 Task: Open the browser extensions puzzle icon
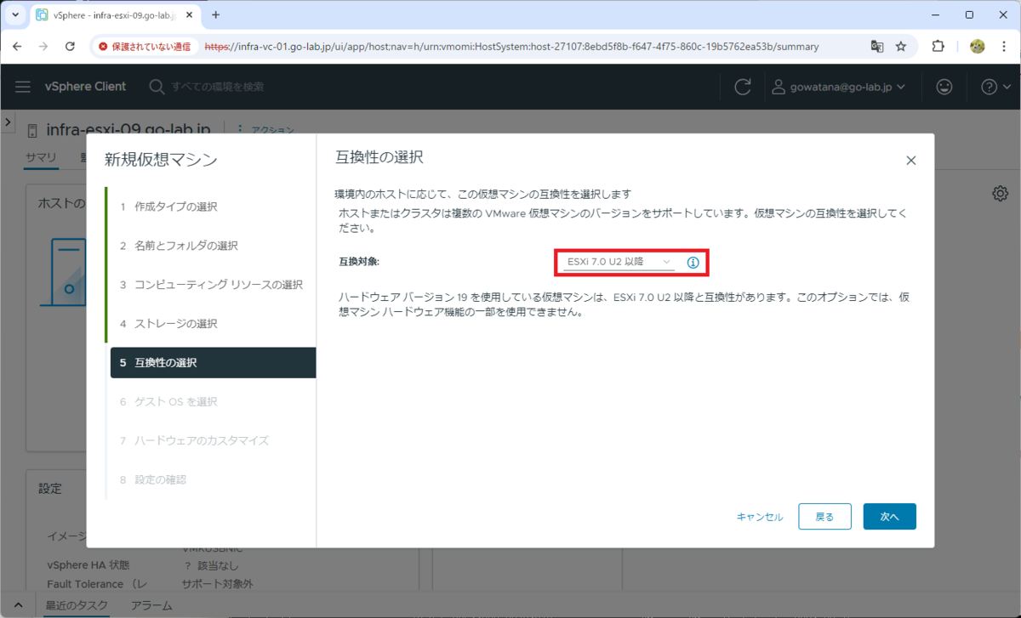938,46
